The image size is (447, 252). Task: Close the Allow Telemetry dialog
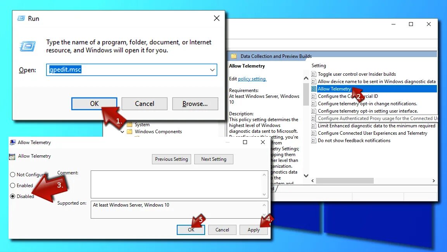(263, 142)
